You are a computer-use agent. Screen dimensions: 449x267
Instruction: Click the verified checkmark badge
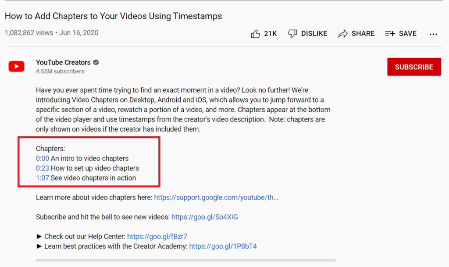[x=95, y=62]
